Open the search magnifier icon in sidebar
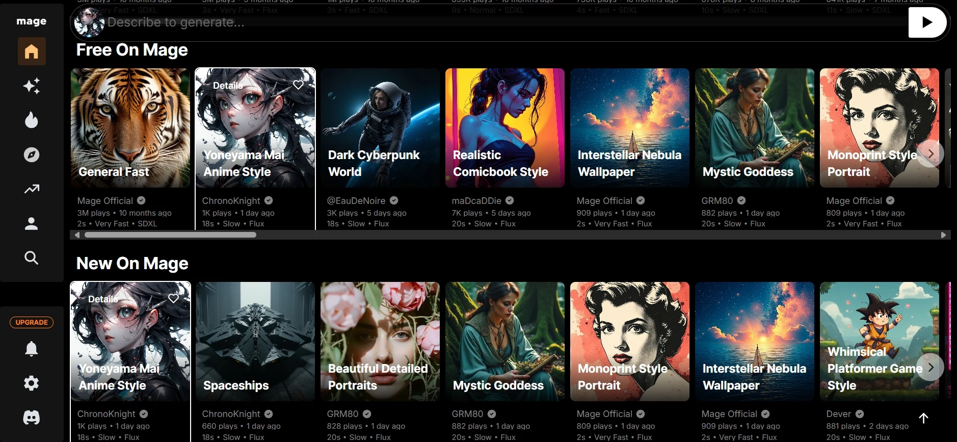This screenshot has height=442, width=957. click(x=32, y=257)
